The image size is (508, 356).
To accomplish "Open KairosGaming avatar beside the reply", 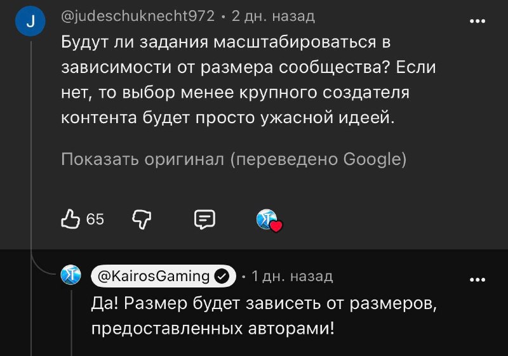I will click(71, 275).
